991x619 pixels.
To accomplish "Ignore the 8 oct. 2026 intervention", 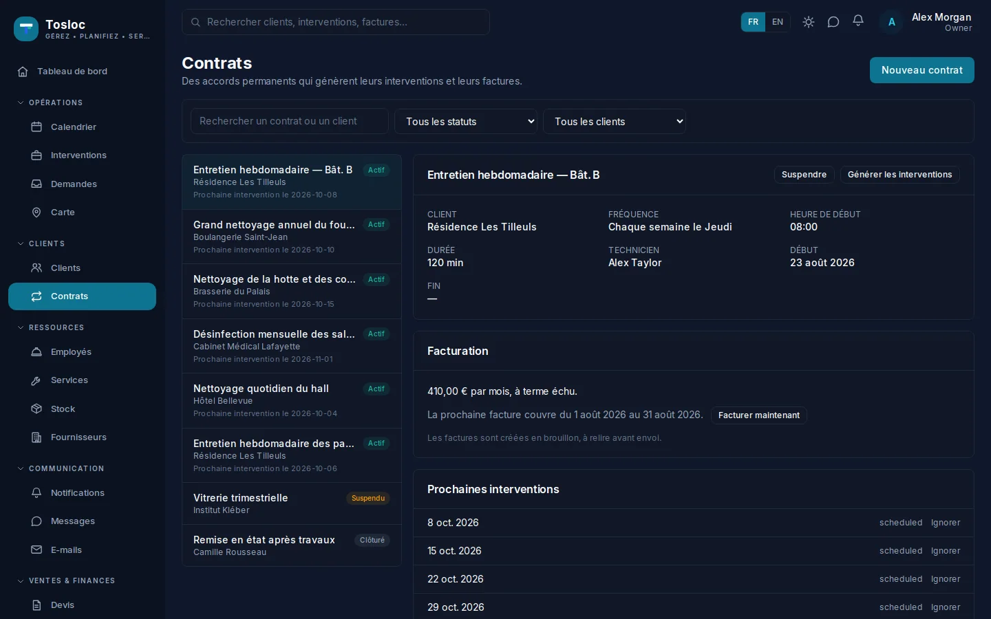I will coord(946,523).
